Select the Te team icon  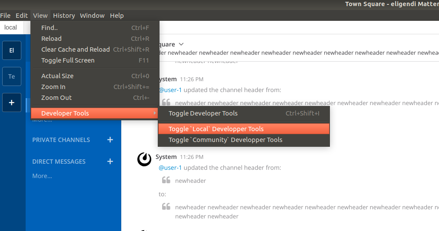coord(12,76)
